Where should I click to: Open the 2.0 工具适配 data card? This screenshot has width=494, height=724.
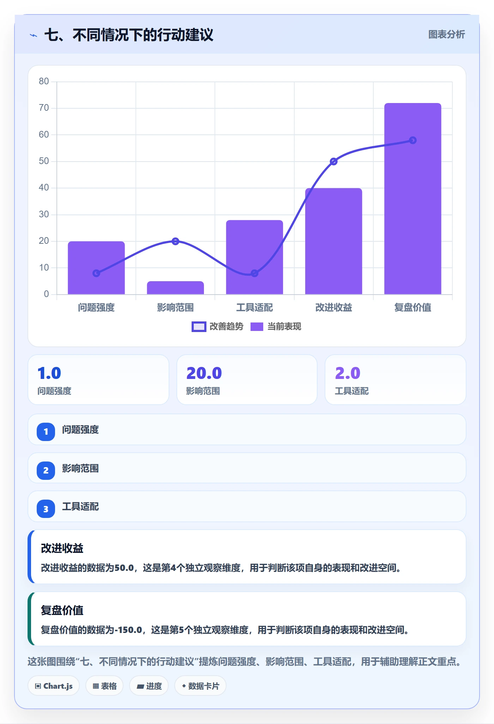(396, 380)
